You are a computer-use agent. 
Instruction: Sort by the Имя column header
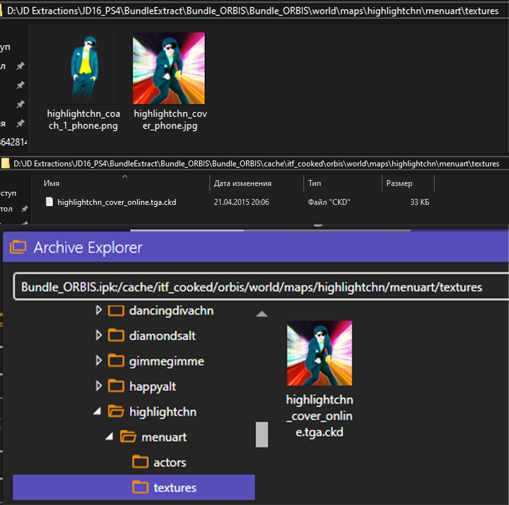[52, 183]
